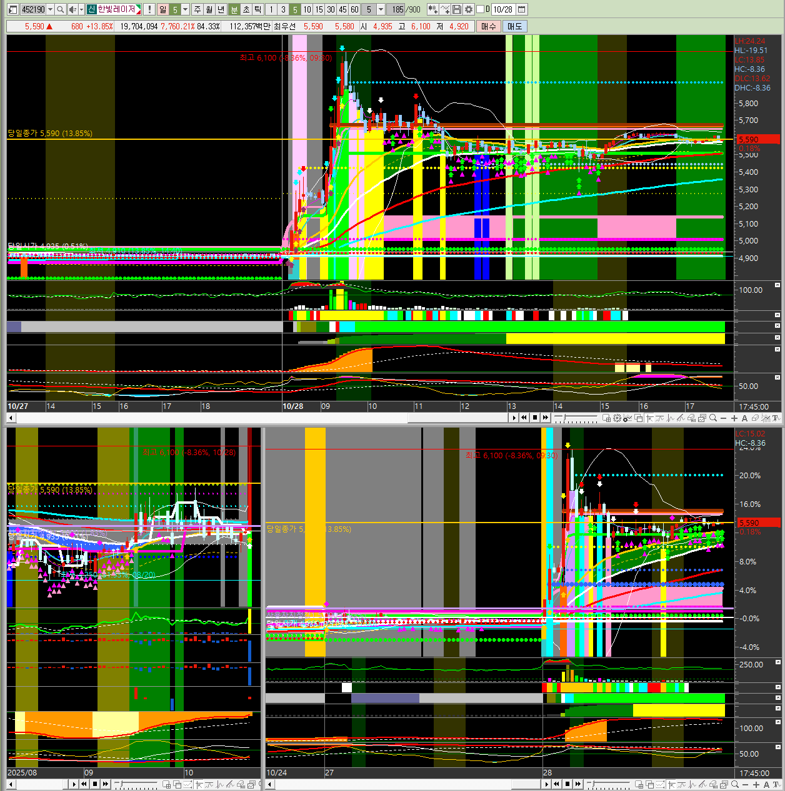785x791 pixels.
Task: Tick the D checkbox next to date field
Action: [x=480, y=9]
